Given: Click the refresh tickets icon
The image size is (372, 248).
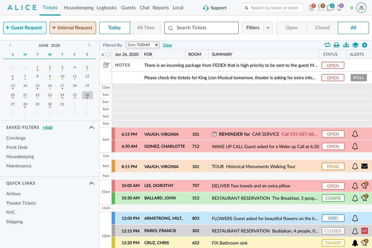Looking at the screenshot, I should pyautogui.click(x=327, y=45).
